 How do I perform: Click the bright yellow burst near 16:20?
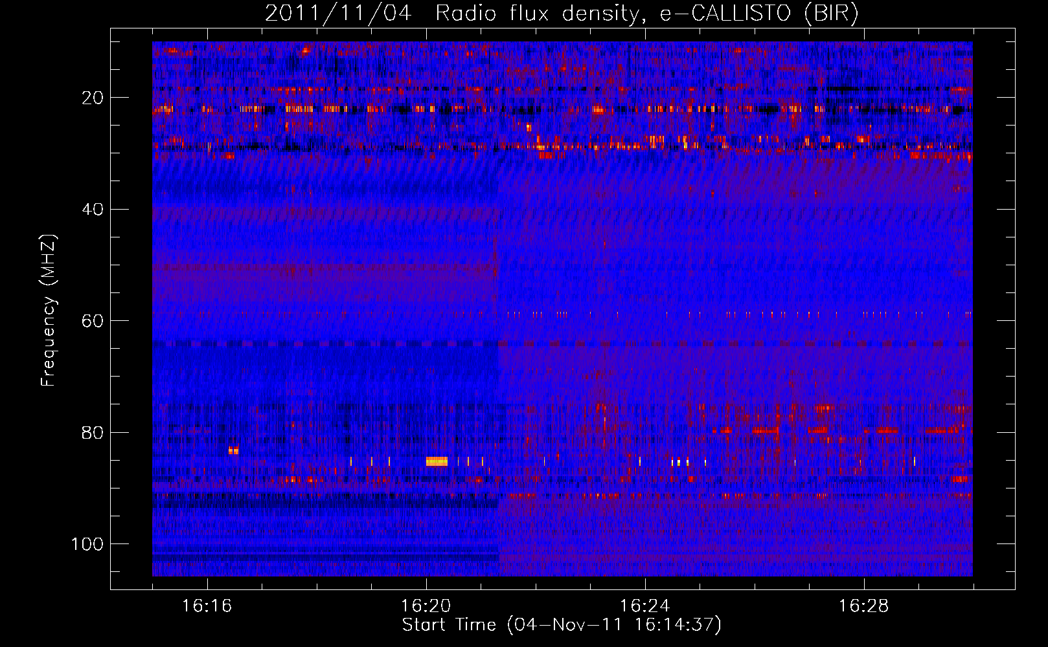point(437,461)
